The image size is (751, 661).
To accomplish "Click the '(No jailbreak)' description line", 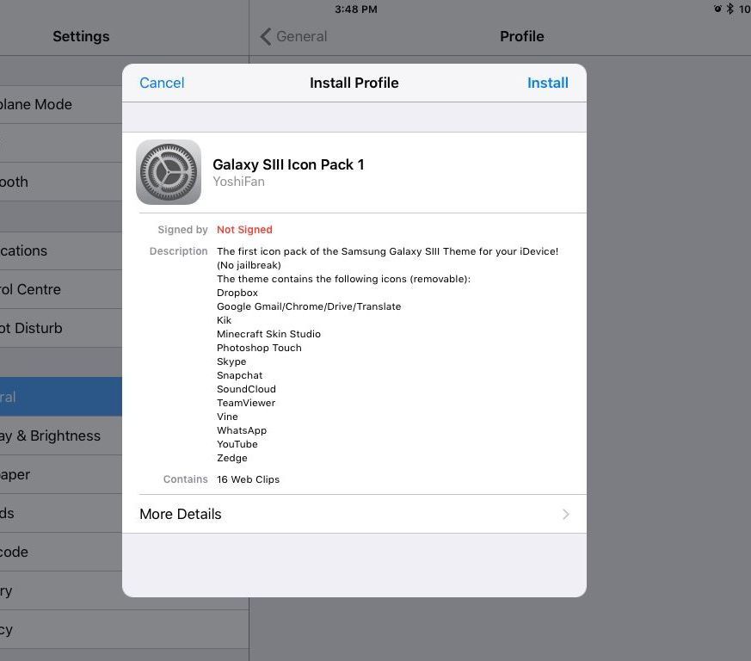I will click(249, 265).
